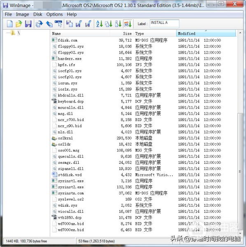Click the harderr.exe application icon
This screenshot has height=247, width=246.
click(x=54, y=58)
